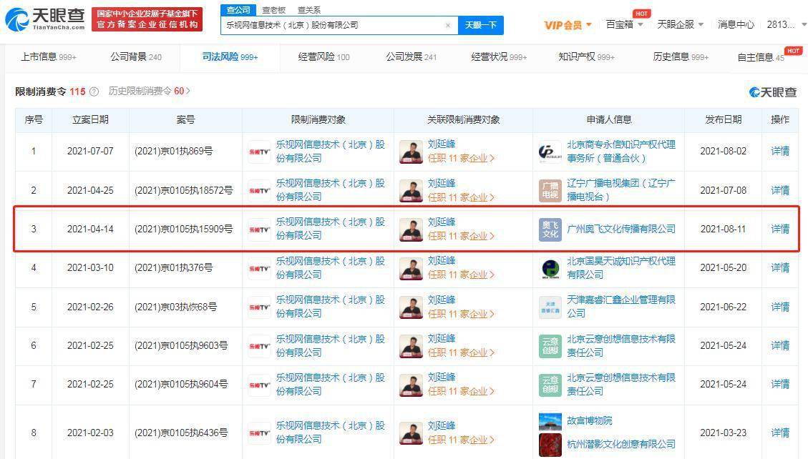This screenshot has height=459, width=808.
Task: Open the 历史信息 tab
Action: point(680,57)
